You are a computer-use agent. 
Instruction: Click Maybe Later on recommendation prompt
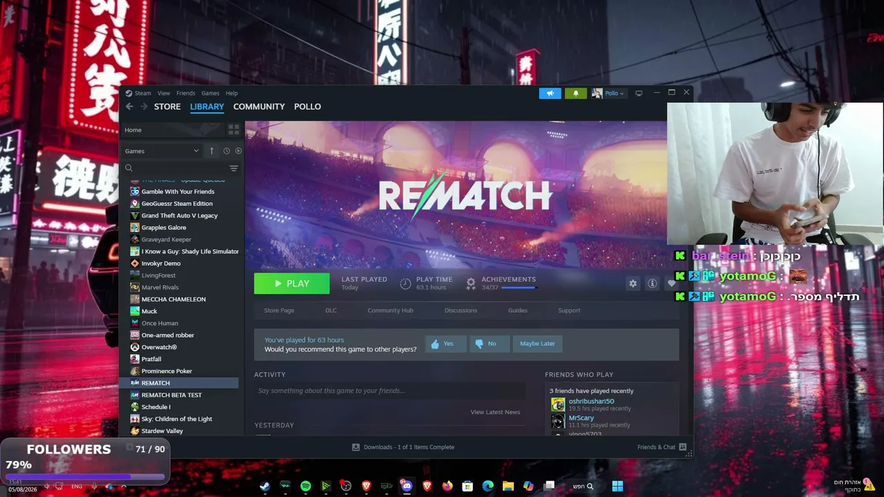(x=537, y=344)
